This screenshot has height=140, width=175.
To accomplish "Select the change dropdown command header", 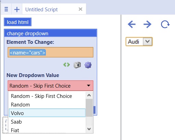I will pyautogui.click(x=50, y=33).
